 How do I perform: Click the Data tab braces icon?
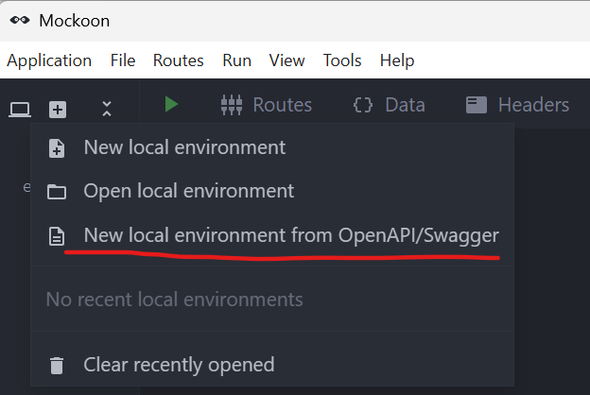363,105
